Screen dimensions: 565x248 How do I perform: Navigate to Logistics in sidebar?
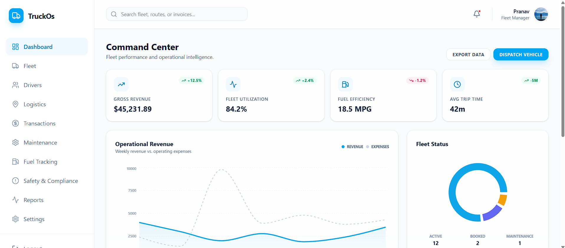coord(34,104)
